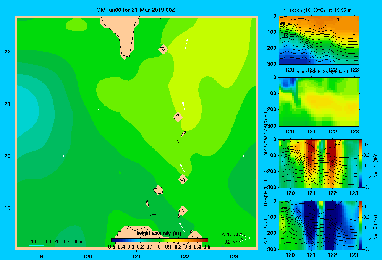Select the wind stress reference arrow in legend
Screen dimensions: 382x260
pyautogui.click(x=235, y=238)
